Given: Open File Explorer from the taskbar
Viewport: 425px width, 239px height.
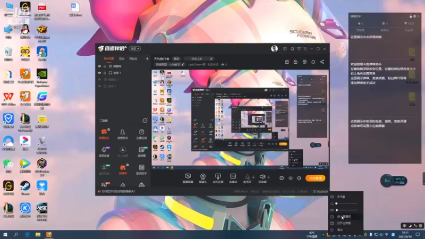Looking at the screenshot, I should 38,235.
